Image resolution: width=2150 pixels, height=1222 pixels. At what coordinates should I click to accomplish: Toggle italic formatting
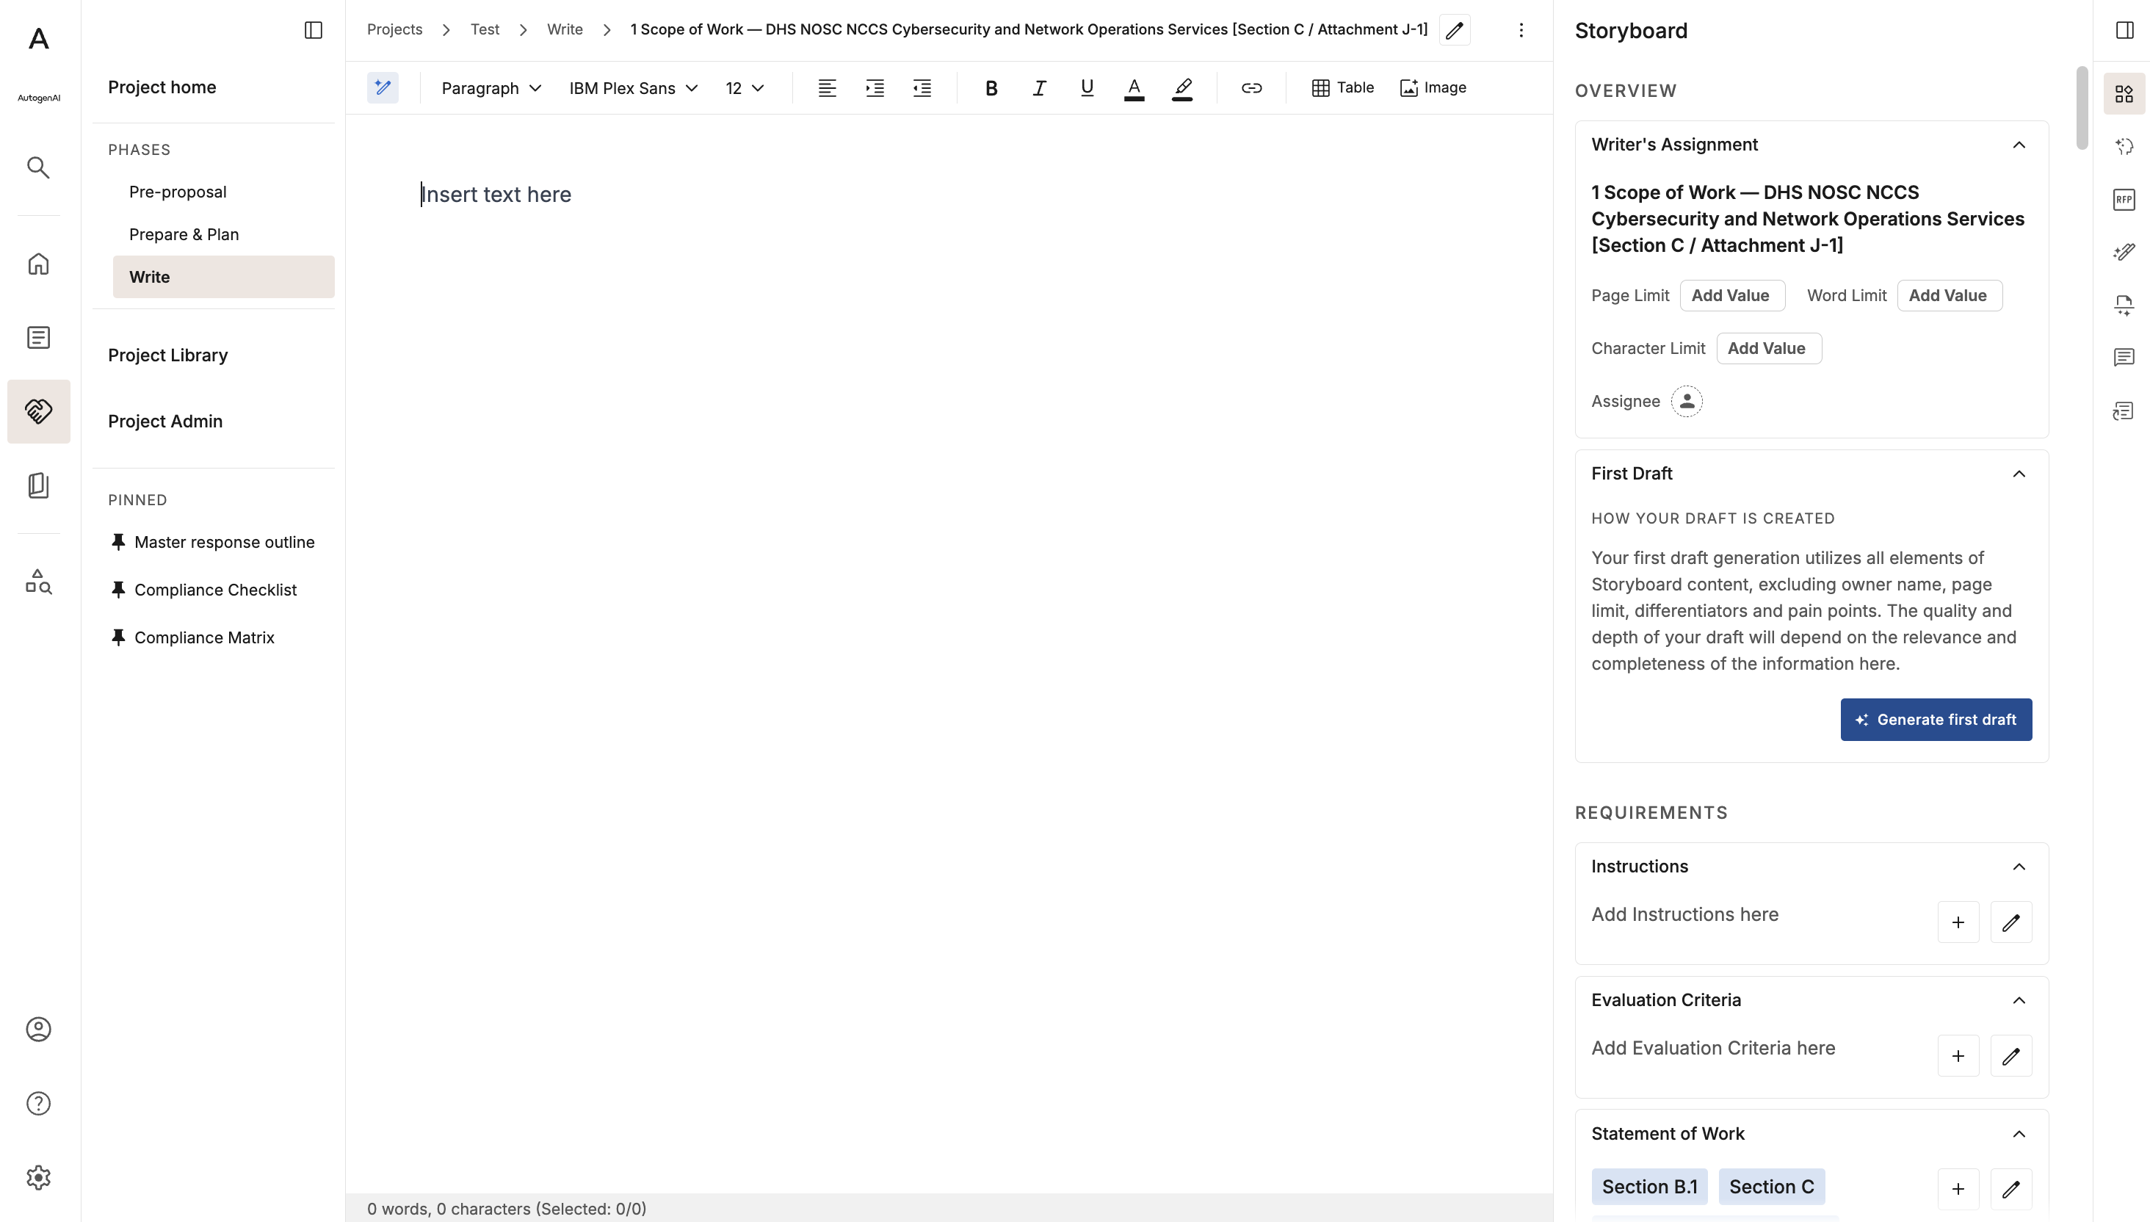(1039, 87)
